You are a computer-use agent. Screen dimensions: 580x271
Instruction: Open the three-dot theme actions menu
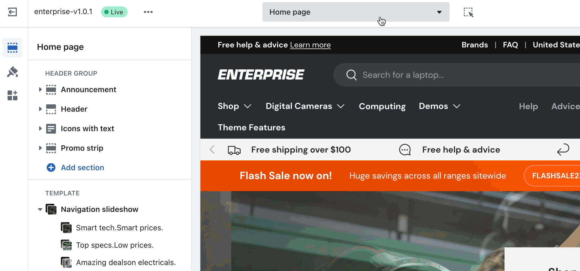point(148,12)
